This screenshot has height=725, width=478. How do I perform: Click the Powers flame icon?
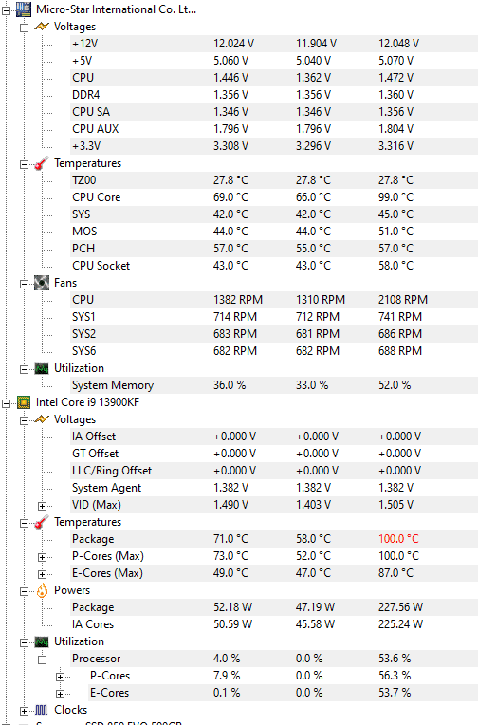[x=42, y=590]
